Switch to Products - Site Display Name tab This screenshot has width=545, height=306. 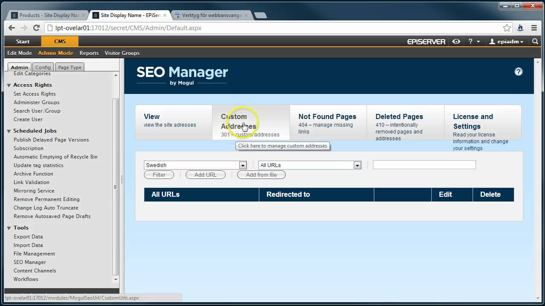tap(49, 15)
